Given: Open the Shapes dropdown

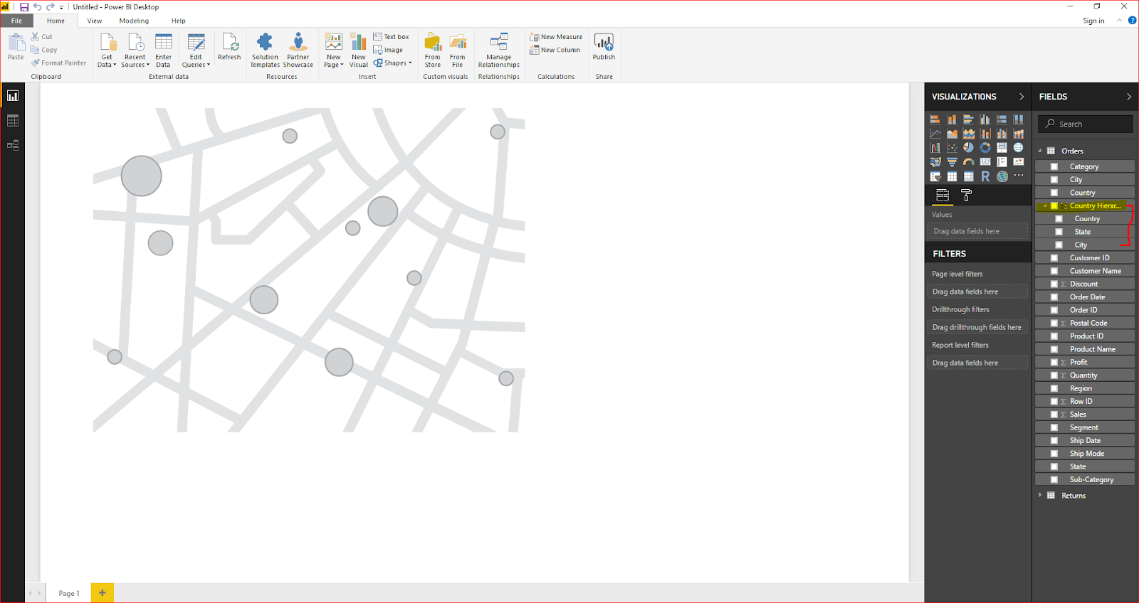Looking at the screenshot, I should [393, 63].
